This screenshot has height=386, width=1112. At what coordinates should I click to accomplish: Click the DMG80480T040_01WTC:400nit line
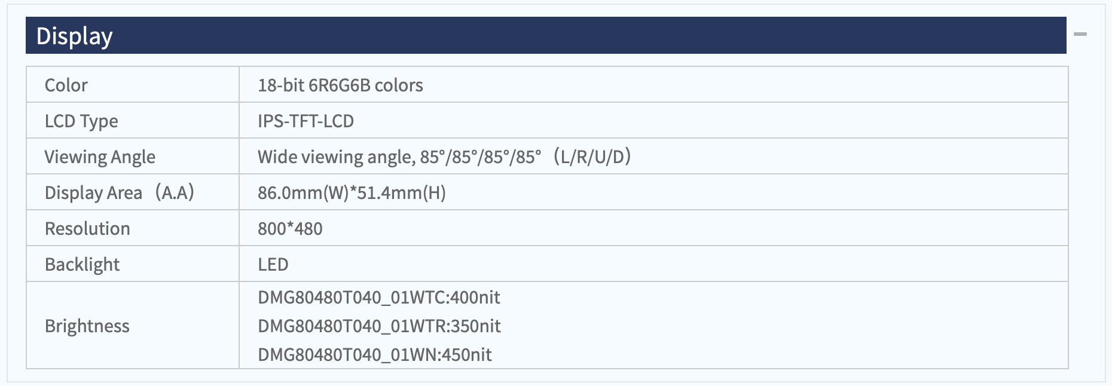379,297
